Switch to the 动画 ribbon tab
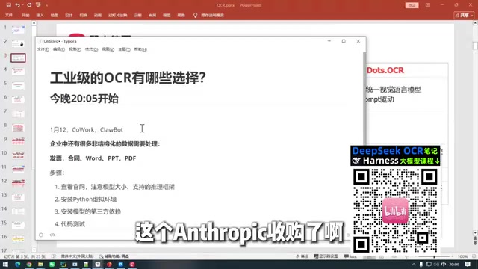Image resolution: width=478 pixels, height=269 pixels. [98, 15]
